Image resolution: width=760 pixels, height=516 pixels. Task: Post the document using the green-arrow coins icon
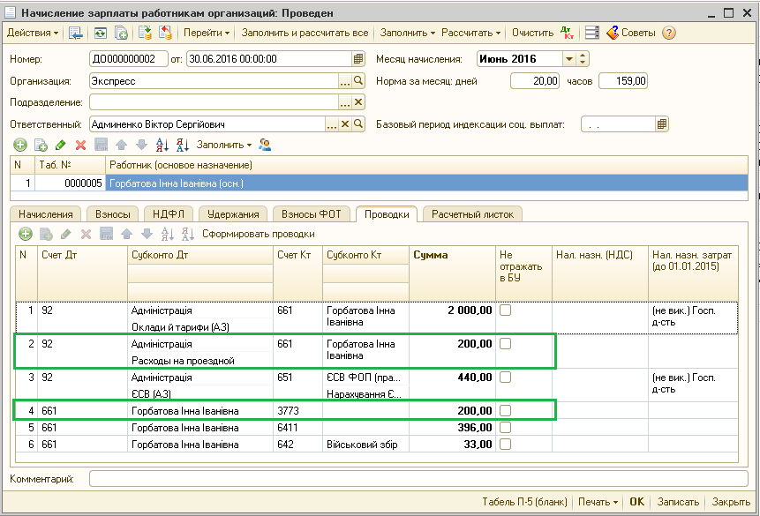[145, 33]
